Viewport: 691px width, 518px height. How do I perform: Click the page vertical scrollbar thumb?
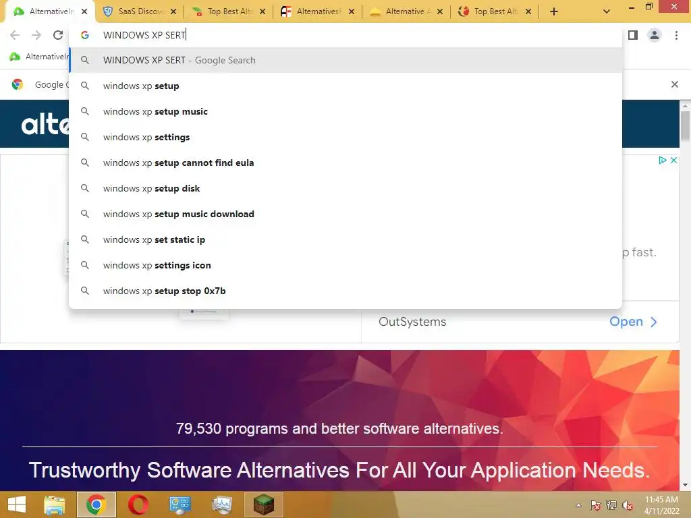coord(685,126)
